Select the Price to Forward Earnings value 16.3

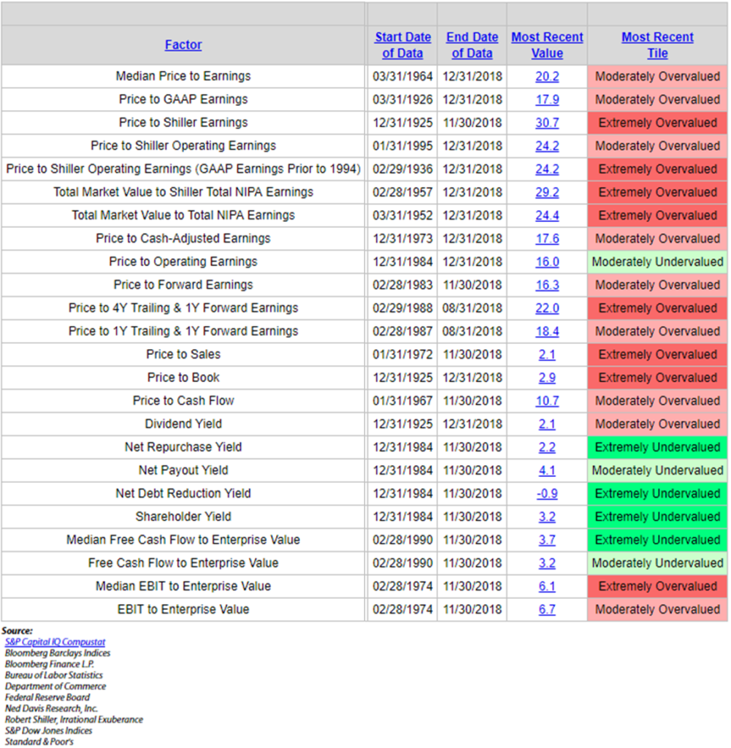[547, 286]
